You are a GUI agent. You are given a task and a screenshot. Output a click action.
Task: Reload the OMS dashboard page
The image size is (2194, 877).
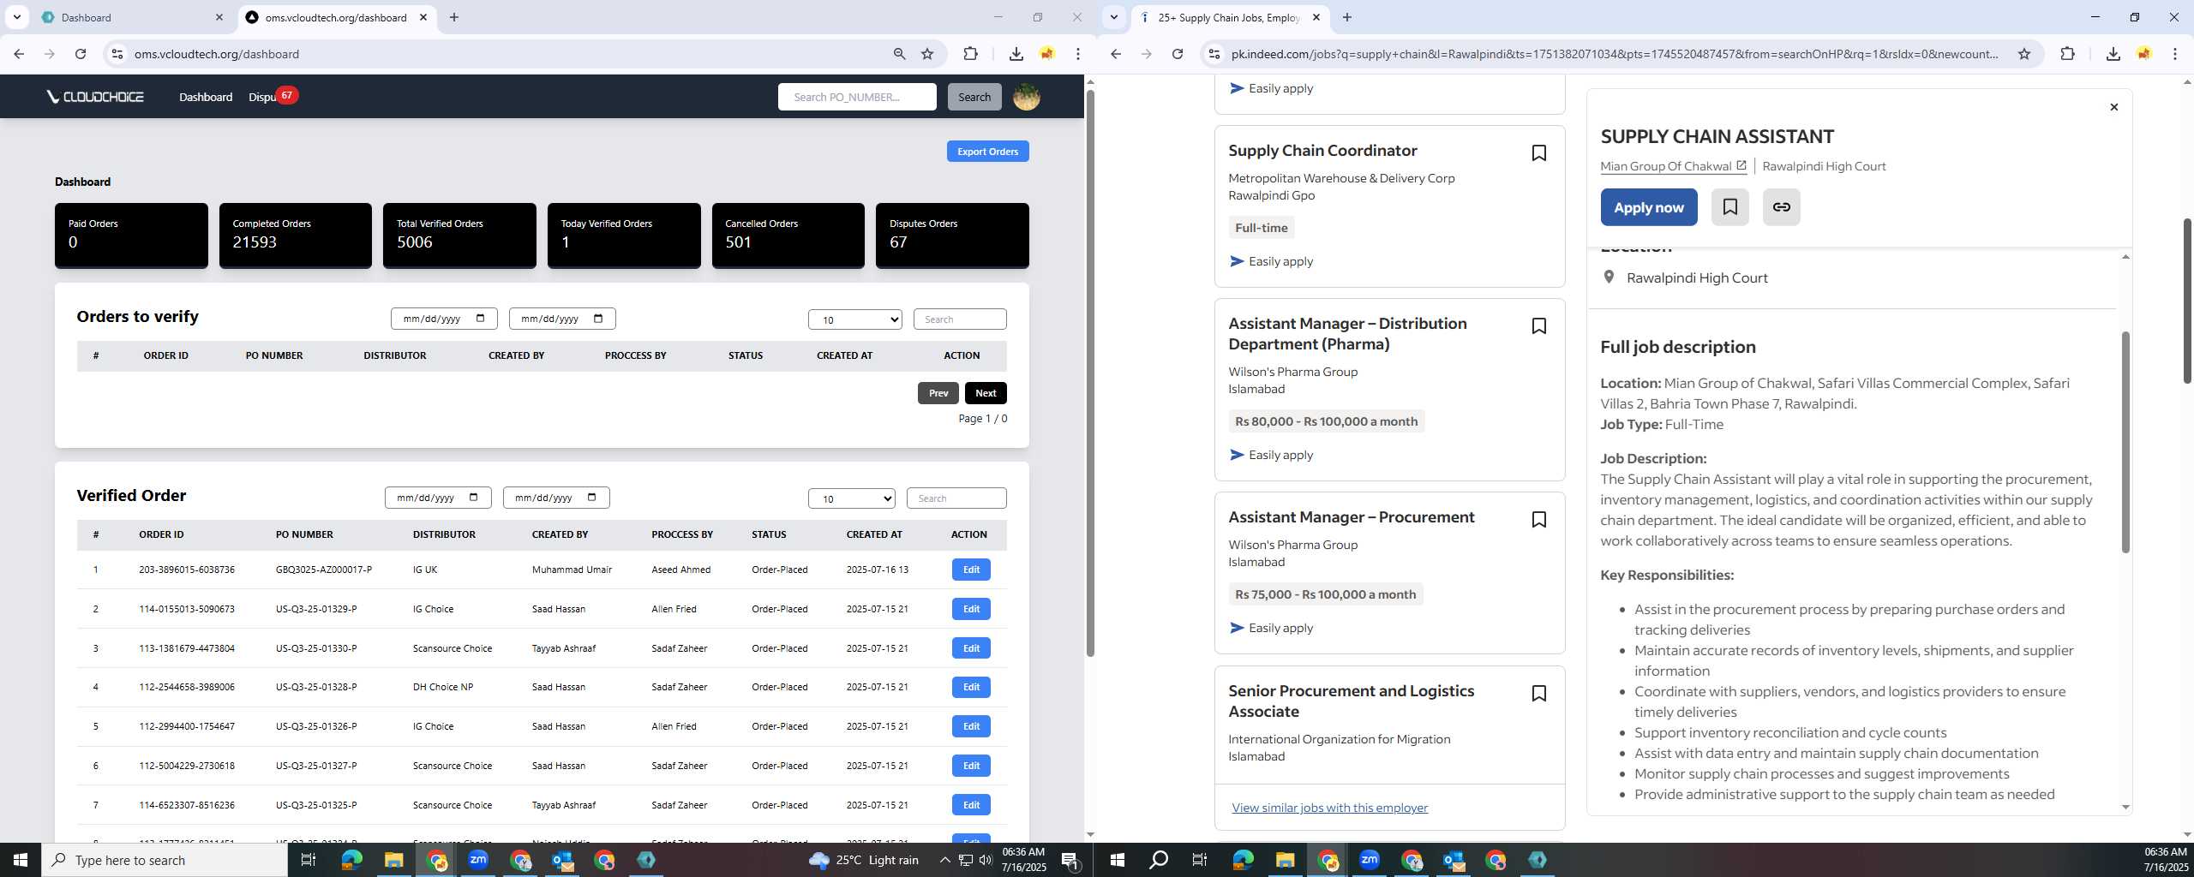click(81, 54)
